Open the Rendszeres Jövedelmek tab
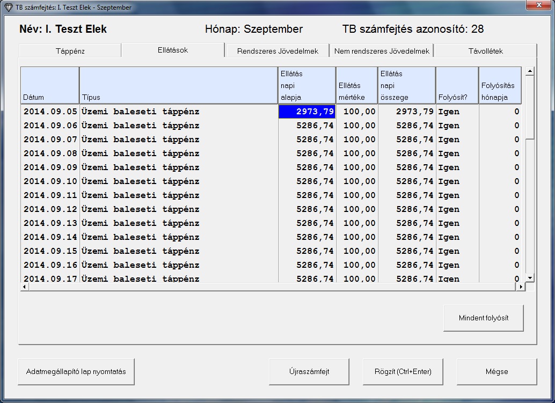Screen dimensions: 555x403 (277, 51)
